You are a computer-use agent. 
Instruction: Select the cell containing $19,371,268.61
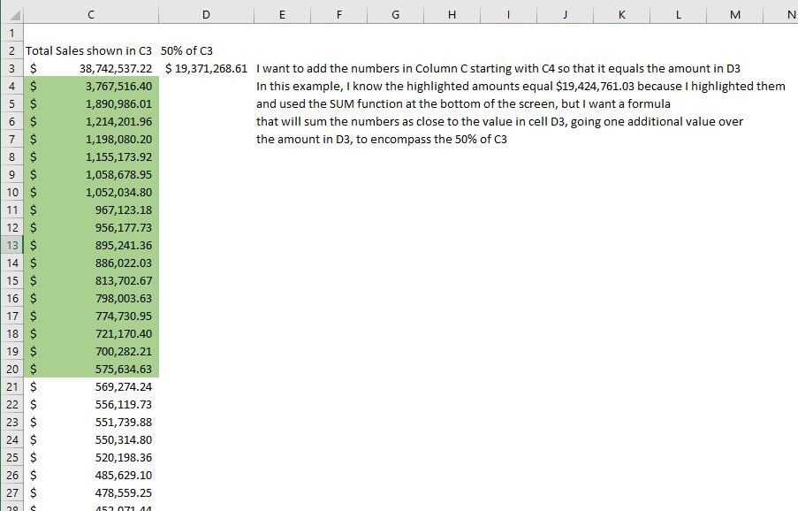(x=206, y=68)
